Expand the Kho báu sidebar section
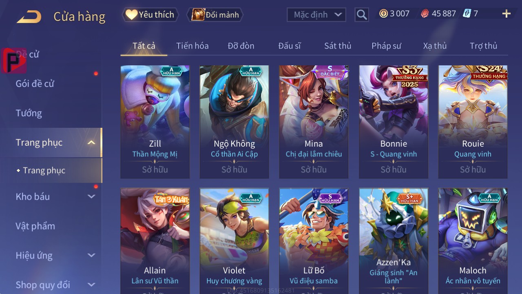This screenshot has width=522, height=294. point(91,196)
